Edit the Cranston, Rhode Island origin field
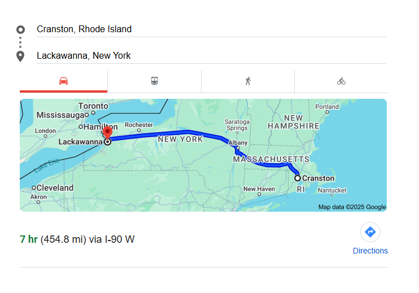 point(209,29)
